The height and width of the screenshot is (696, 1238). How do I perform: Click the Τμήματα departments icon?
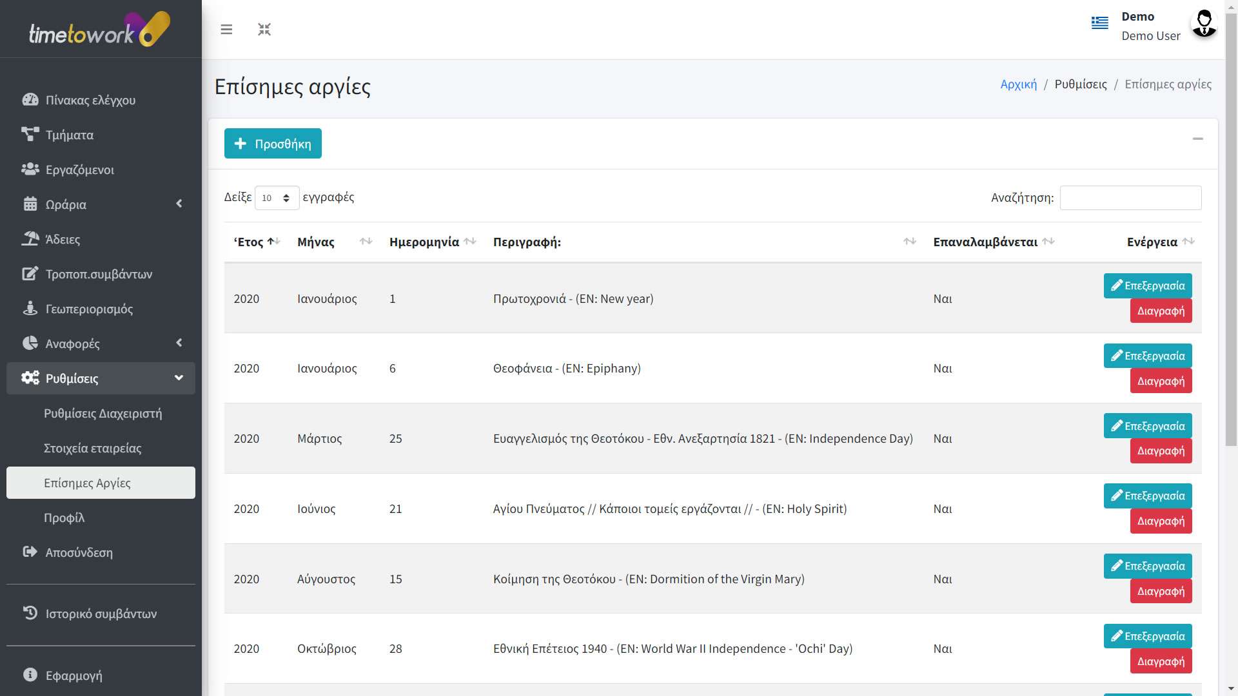pos(30,135)
